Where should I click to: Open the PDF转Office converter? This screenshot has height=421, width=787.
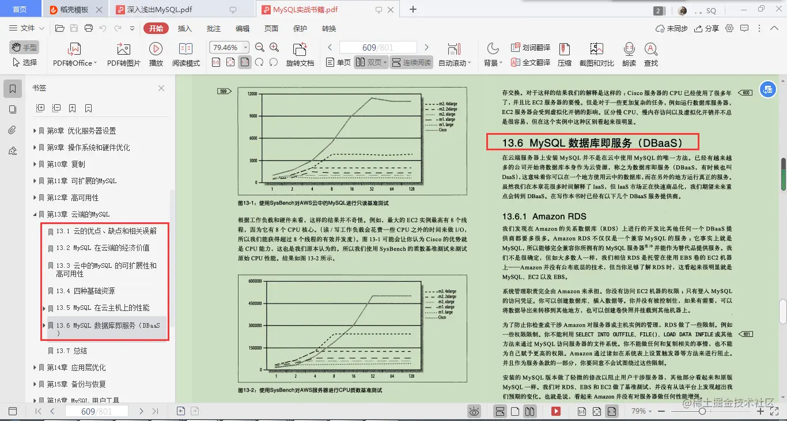click(75, 55)
